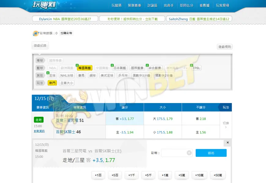The width and height of the screenshot is (266, 183).
Task: Add +50萬 to the bet amount
Action: 218,175
